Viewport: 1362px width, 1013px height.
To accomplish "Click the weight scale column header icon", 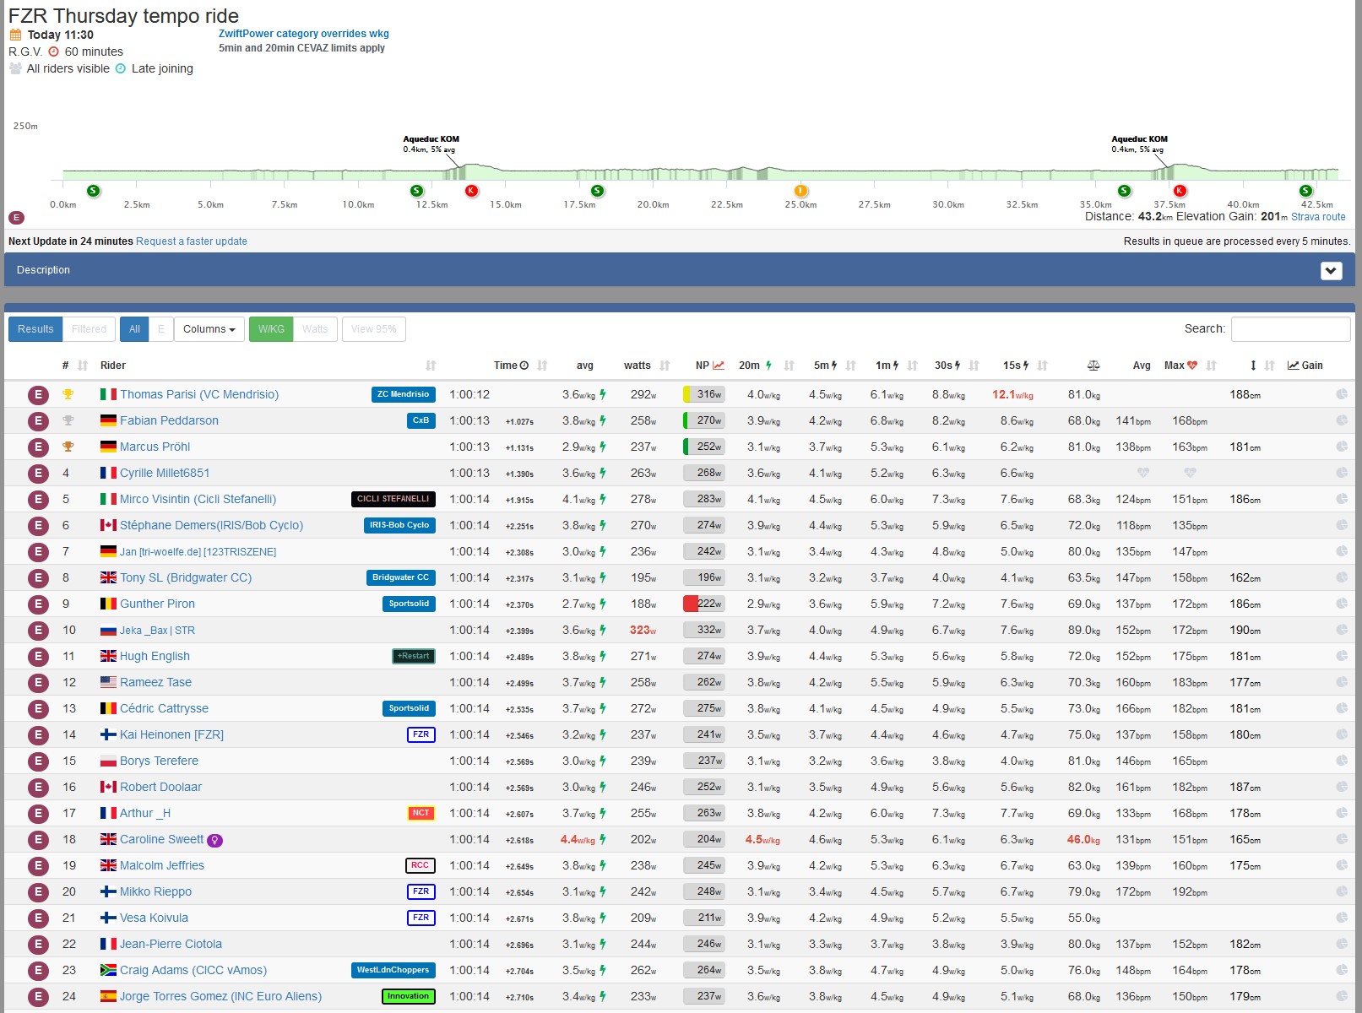I will [x=1093, y=366].
